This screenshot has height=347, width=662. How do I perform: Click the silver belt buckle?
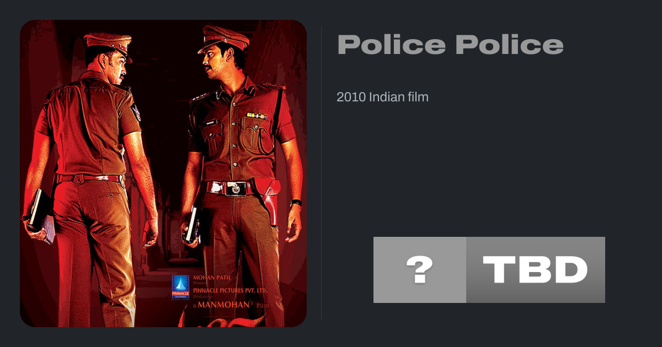[236, 188]
